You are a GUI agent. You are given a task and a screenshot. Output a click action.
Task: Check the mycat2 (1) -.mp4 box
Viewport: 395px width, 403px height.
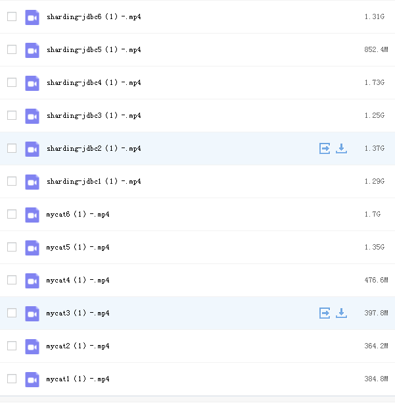12,346
